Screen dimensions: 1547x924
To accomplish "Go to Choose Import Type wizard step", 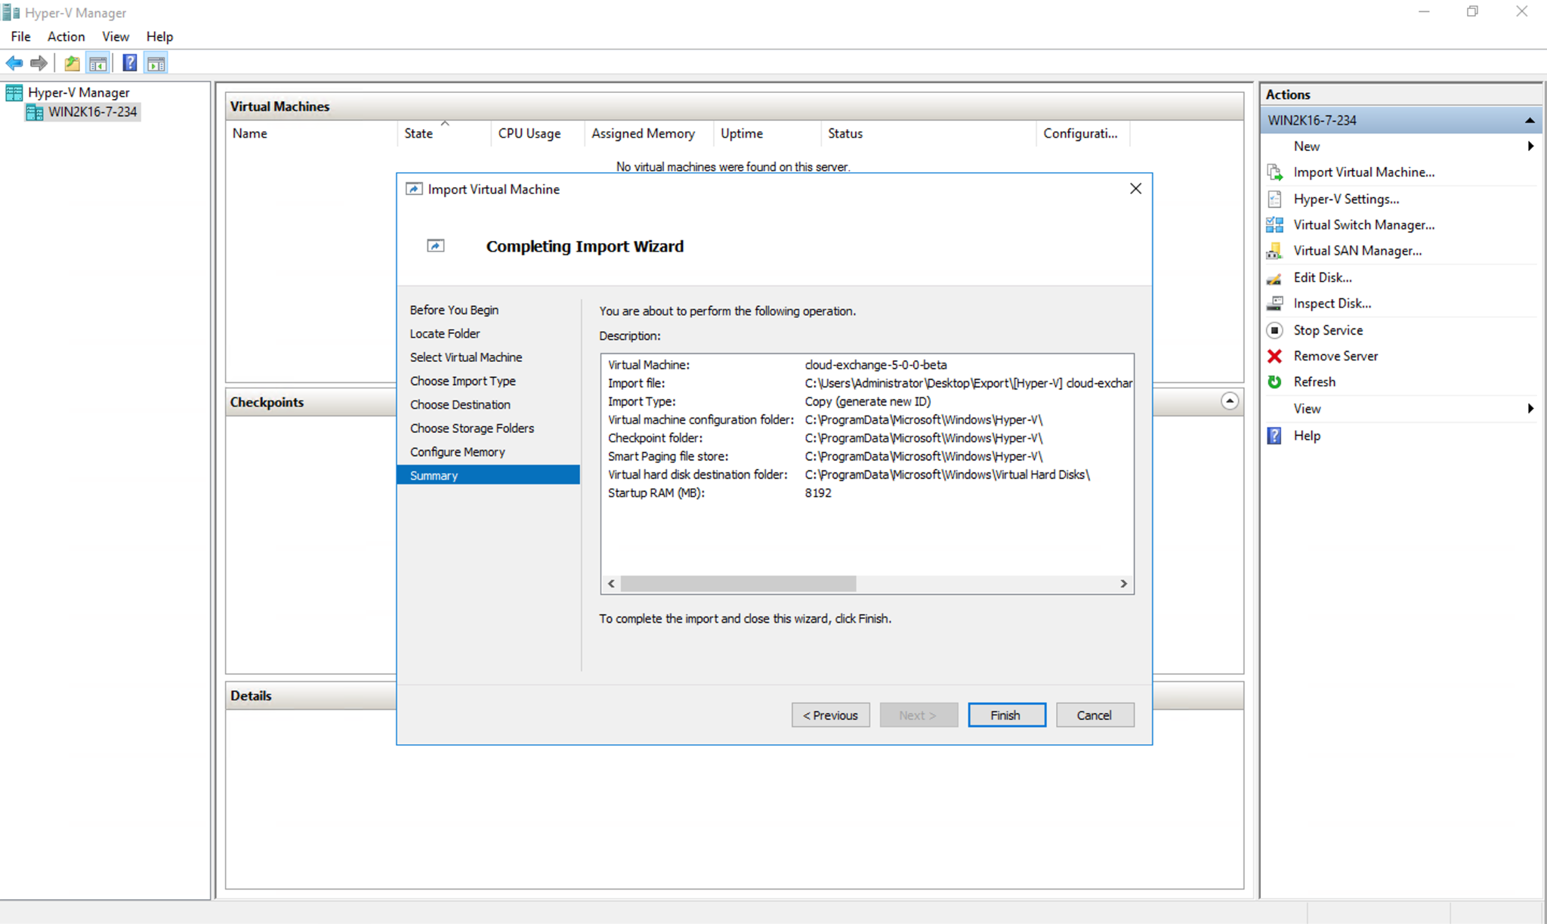I will click(x=463, y=381).
